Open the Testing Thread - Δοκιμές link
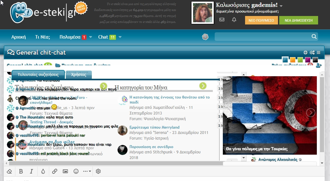 pyautogui.click(x=51, y=122)
